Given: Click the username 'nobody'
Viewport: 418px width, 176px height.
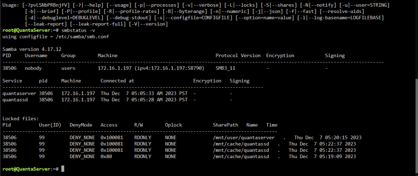Looking at the screenshot, I should (33, 68).
